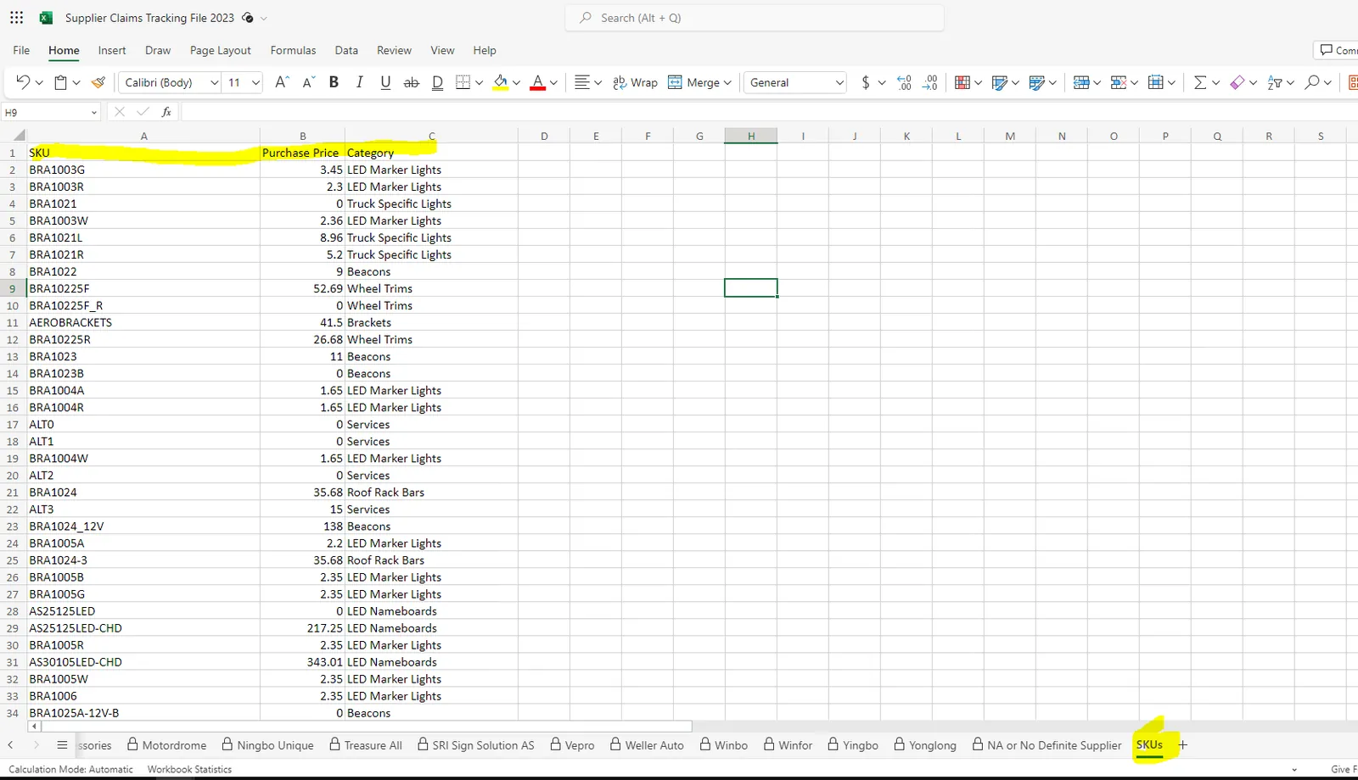Click the Sort & Filter icon
This screenshot has height=780, width=1358.
pos(1275,82)
